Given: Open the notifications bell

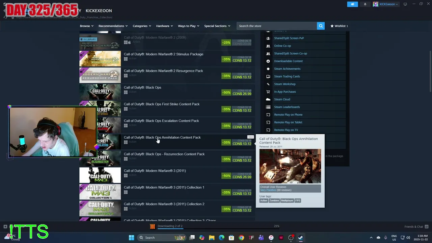Looking at the screenshot, I should point(365,4).
